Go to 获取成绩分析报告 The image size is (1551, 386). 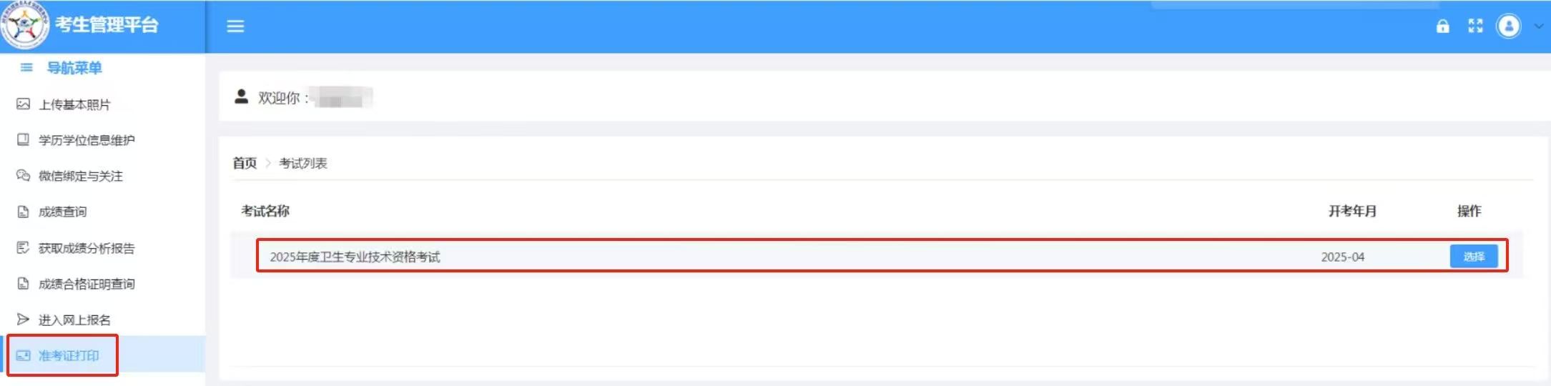[86, 248]
